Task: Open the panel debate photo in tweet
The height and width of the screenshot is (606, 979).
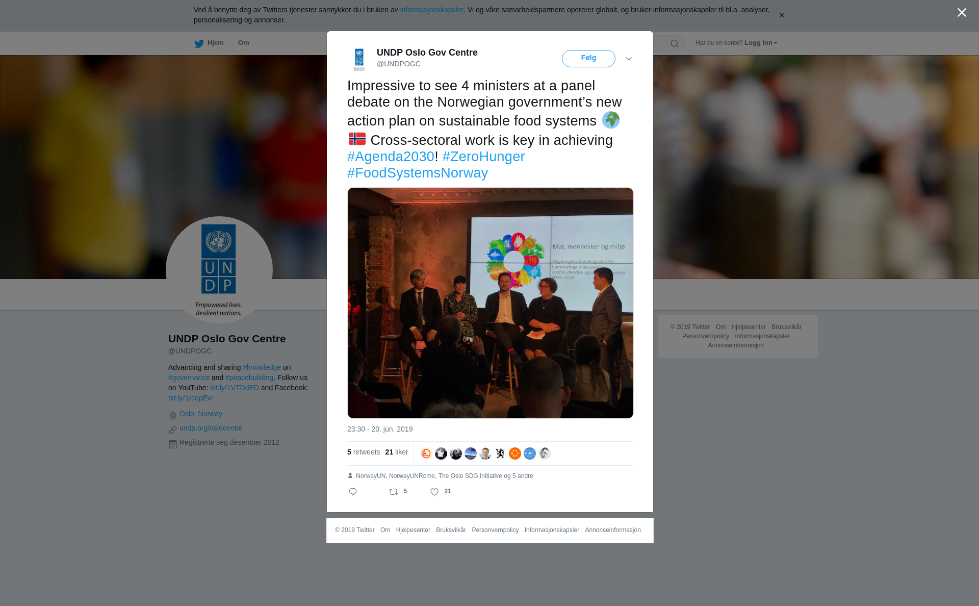Action: click(x=491, y=303)
